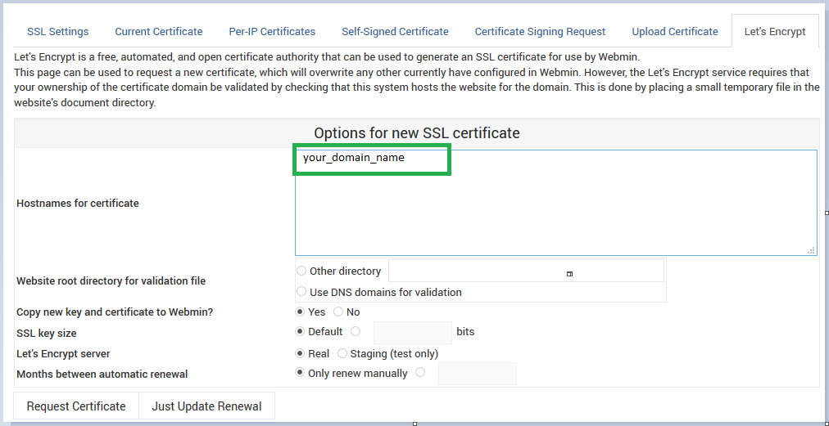This screenshot has width=829, height=426.
Task: Go to Self-Signed Certificate tab
Action: pos(395,32)
